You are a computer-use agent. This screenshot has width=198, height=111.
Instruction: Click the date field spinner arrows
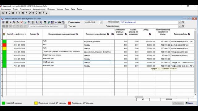pos(101,22)
